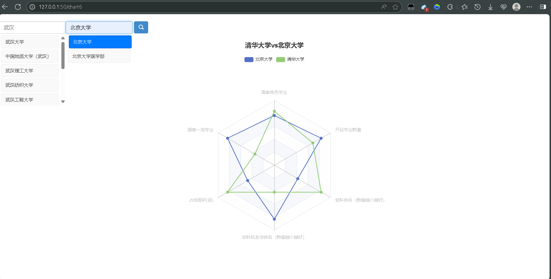Click the suggestion list scroll-down arrow
Viewport: 551px width, 279px height.
[63, 102]
